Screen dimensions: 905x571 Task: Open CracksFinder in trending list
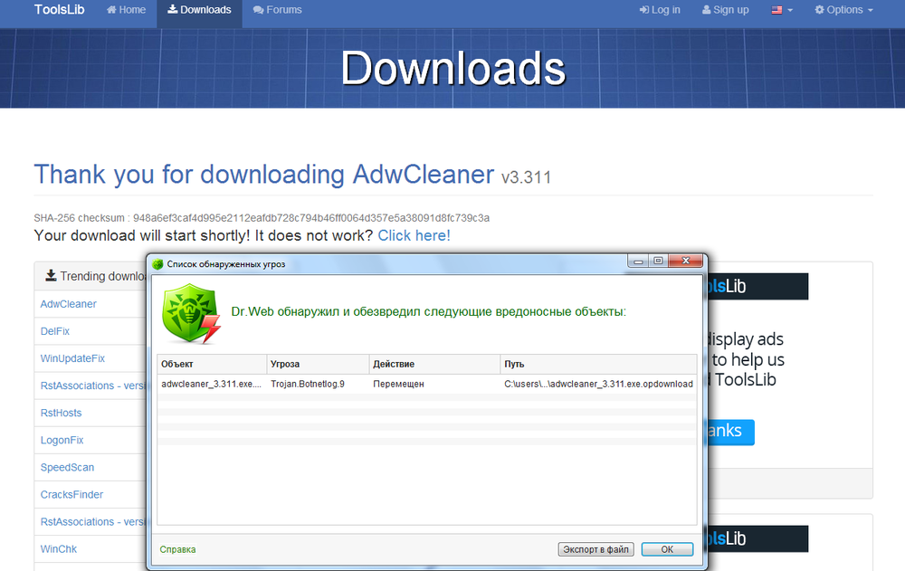(71, 494)
